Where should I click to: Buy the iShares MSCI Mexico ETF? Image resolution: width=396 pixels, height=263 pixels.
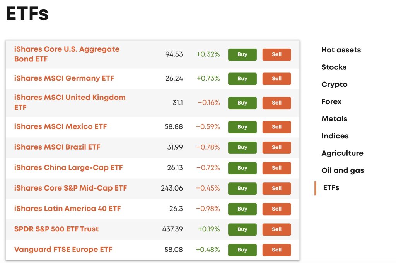pyautogui.click(x=242, y=127)
